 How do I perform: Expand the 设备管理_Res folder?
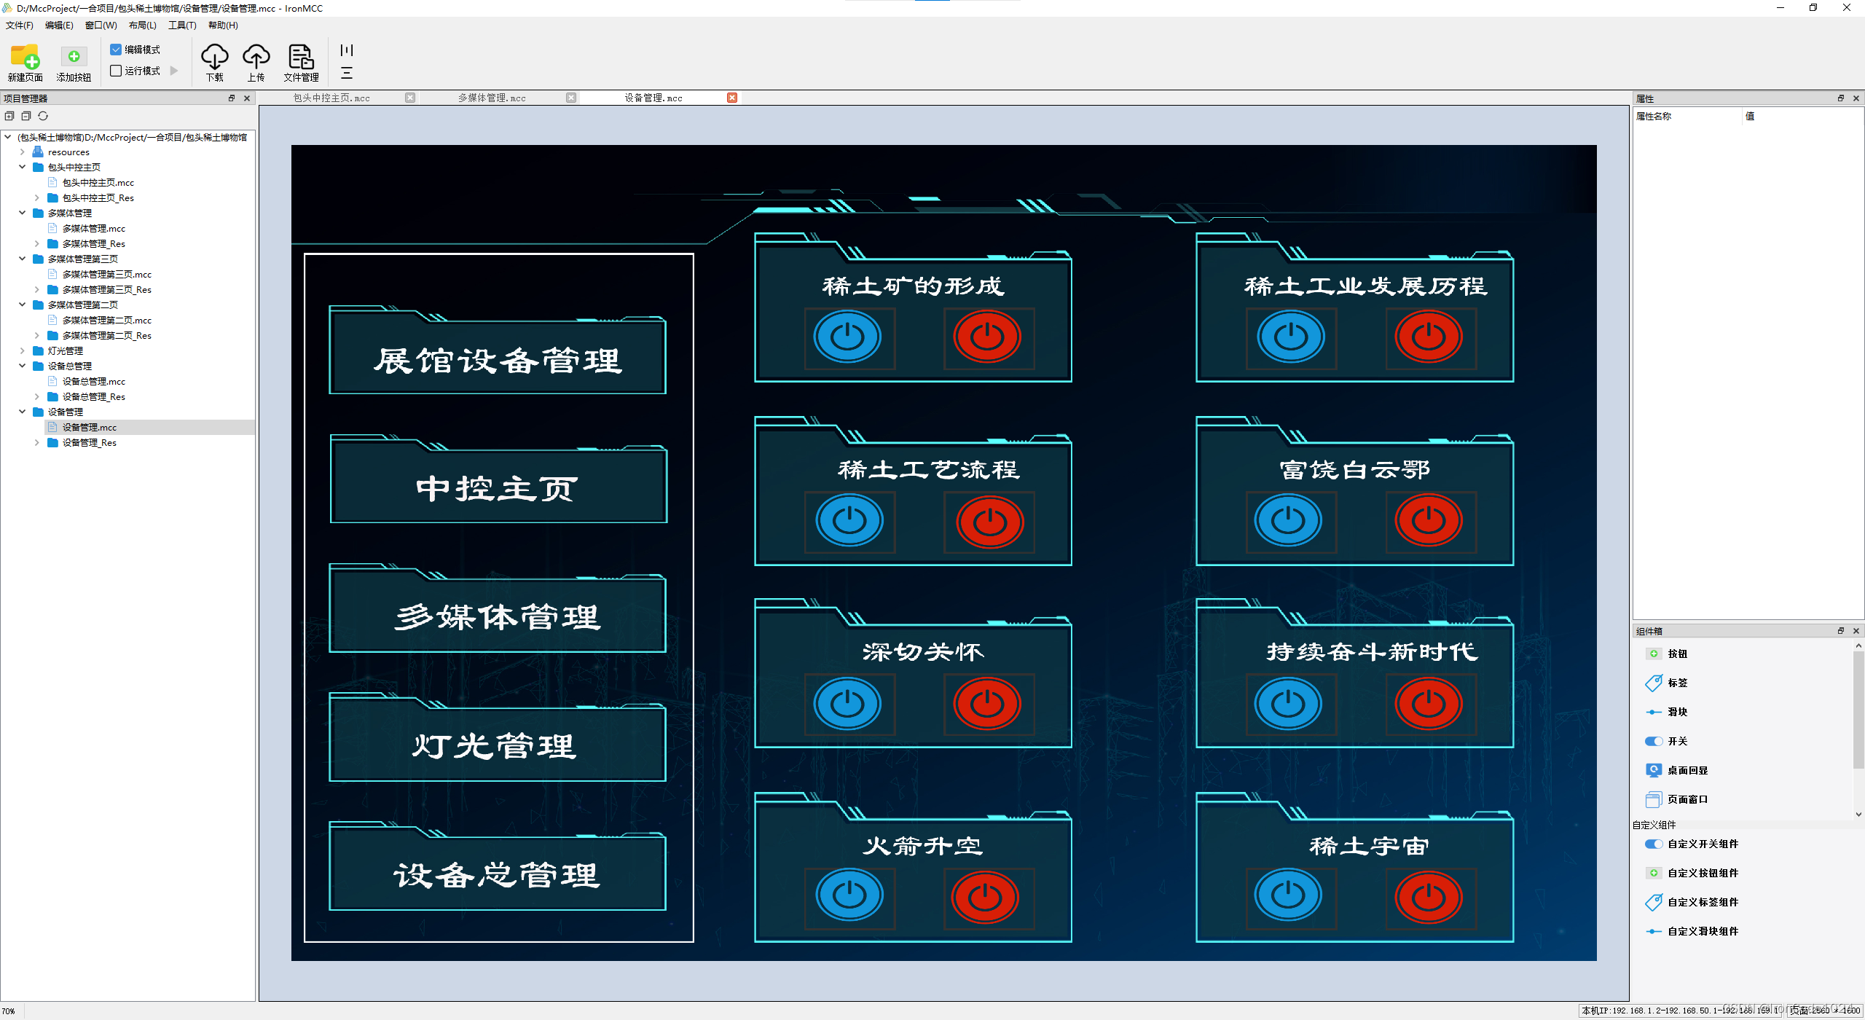(36, 442)
